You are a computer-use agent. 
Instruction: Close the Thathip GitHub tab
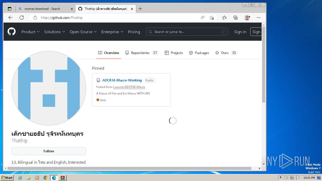[x=132, y=9]
